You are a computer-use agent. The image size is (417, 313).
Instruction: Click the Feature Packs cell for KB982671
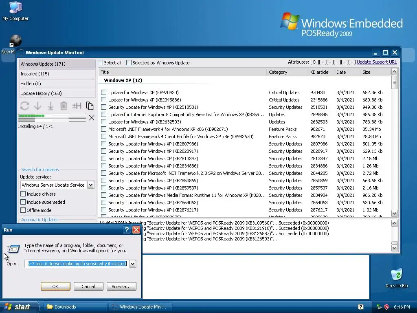pos(283,129)
